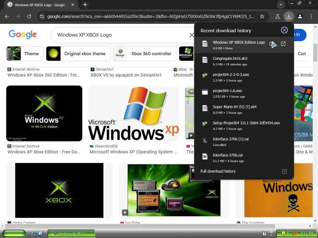Click file icon of Congregate.html.sb3
The width and height of the screenshot is (318, 238).
point(205,60)
